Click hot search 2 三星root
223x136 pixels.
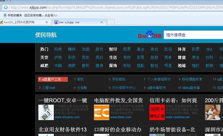tap(48, 88)
